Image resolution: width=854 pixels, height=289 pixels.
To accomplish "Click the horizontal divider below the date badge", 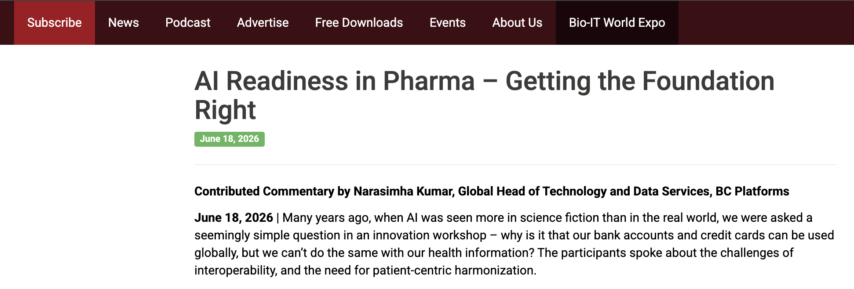I will [x=515, y=165].
